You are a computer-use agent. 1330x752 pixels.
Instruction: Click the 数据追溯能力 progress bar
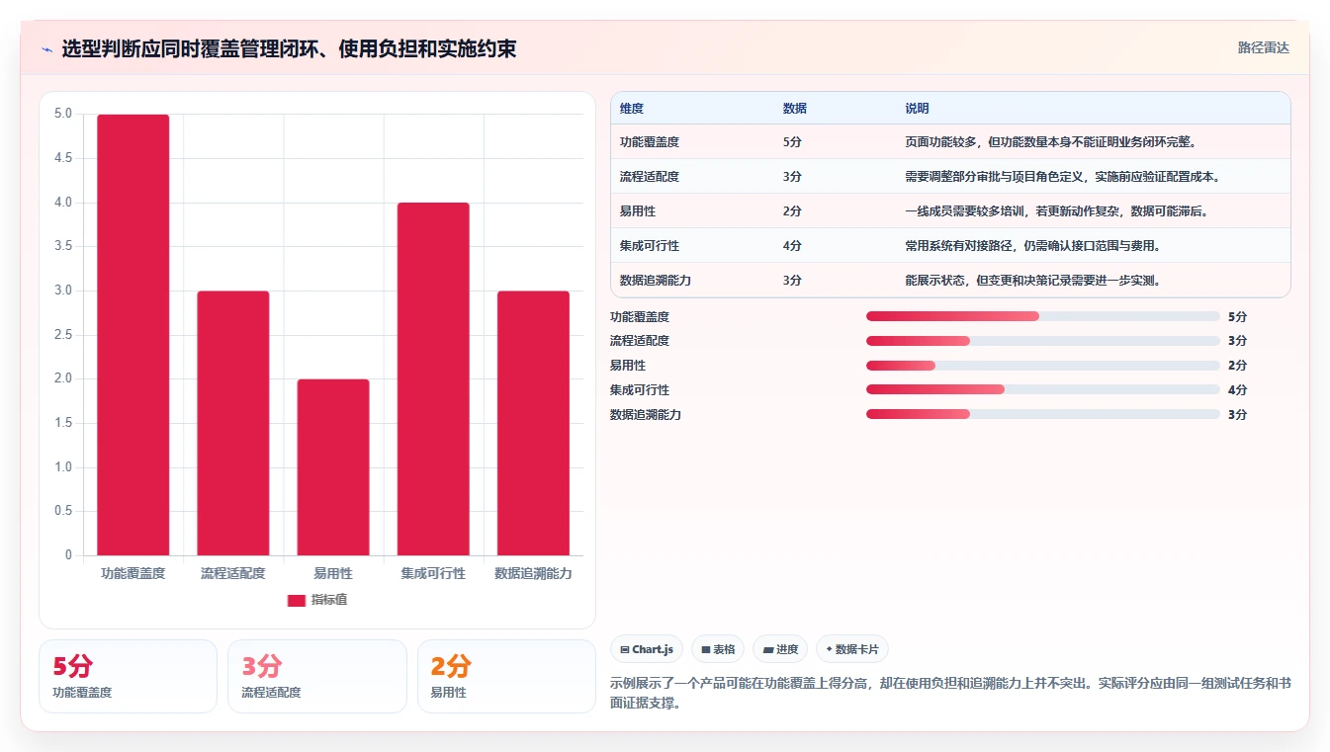(1043, 414)
